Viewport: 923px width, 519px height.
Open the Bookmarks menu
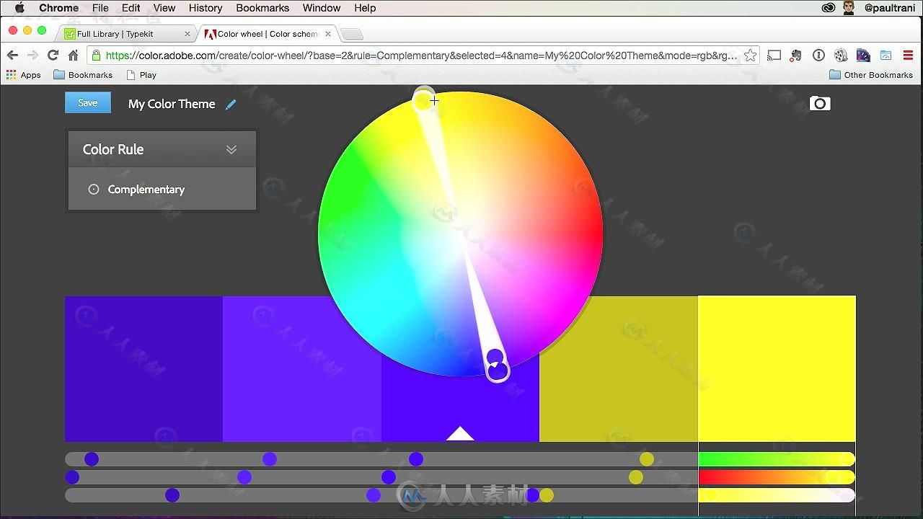(262, 8)
